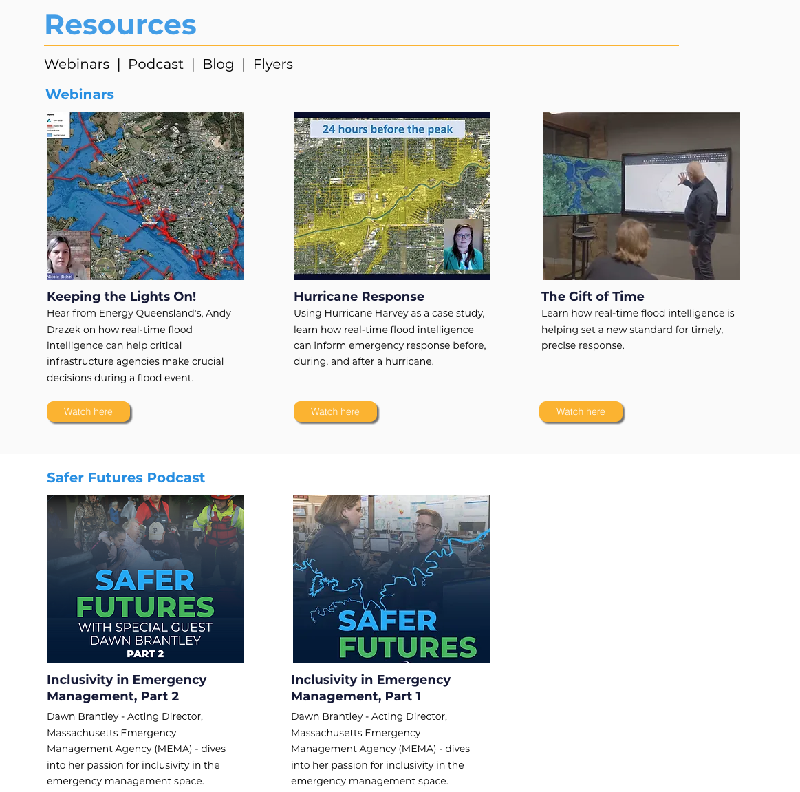Viewport: 800px width, 792px height.
Task: Click the 24 hours before the peak thumbnail
Action: click(391, 195)
